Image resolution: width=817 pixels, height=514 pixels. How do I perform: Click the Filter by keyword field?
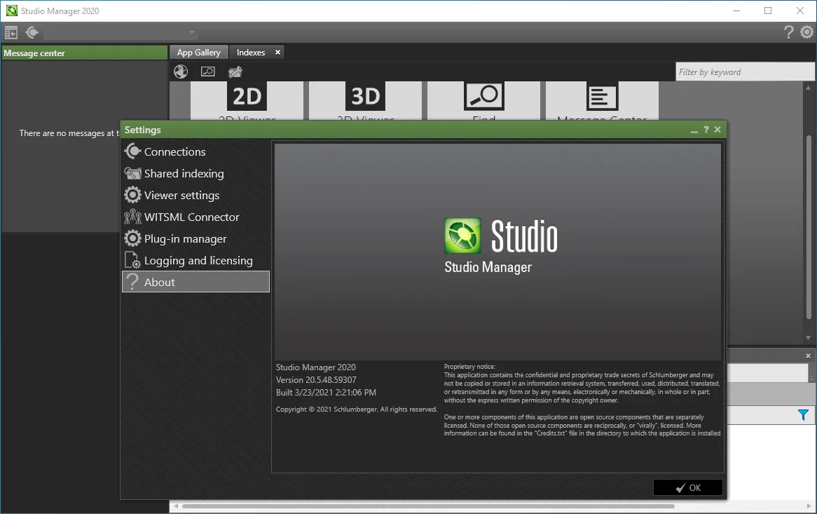[x=745, y=72]
